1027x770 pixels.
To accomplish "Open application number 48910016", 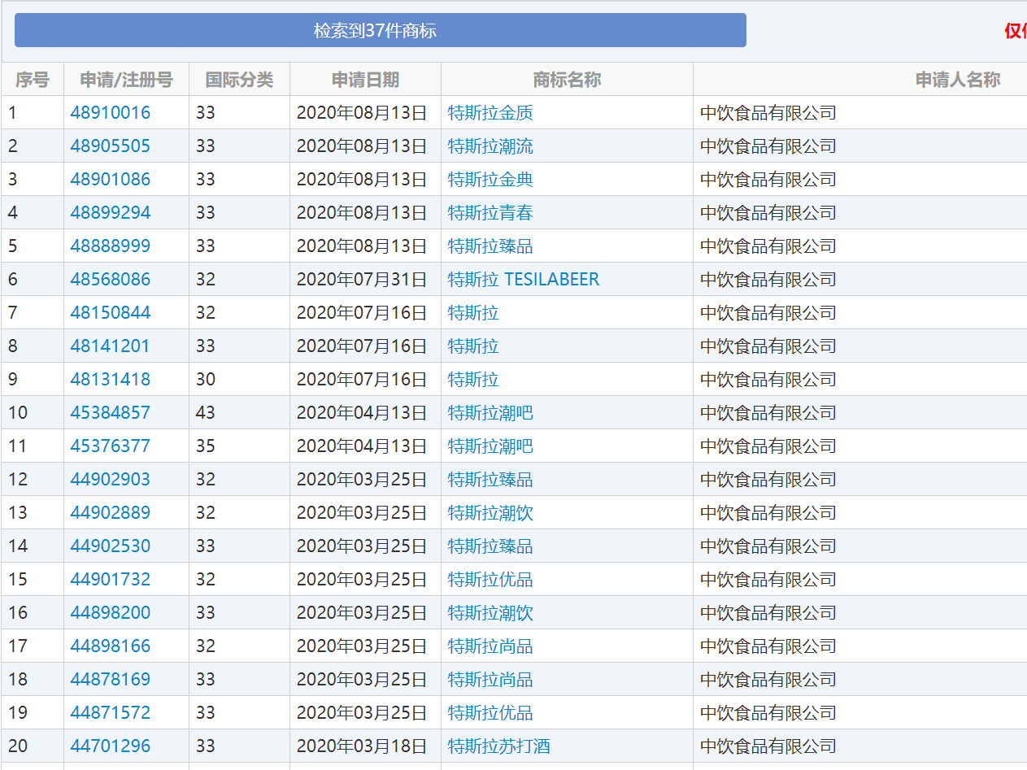I will click(x=111, y=113).
